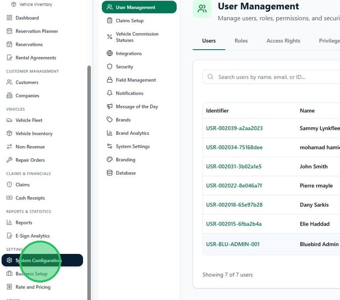Click the Branding palette icon

110,160
